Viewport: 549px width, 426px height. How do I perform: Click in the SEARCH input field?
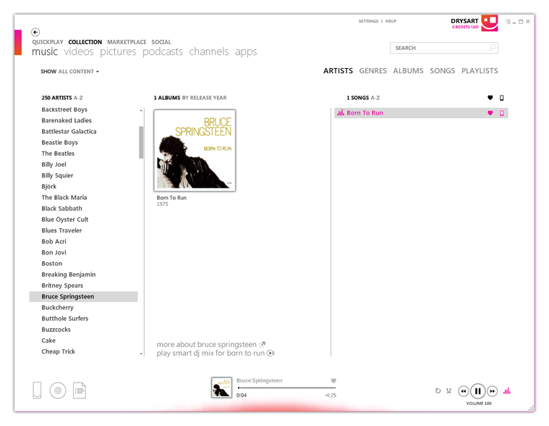pyautogui.click(x=444, y=48)
